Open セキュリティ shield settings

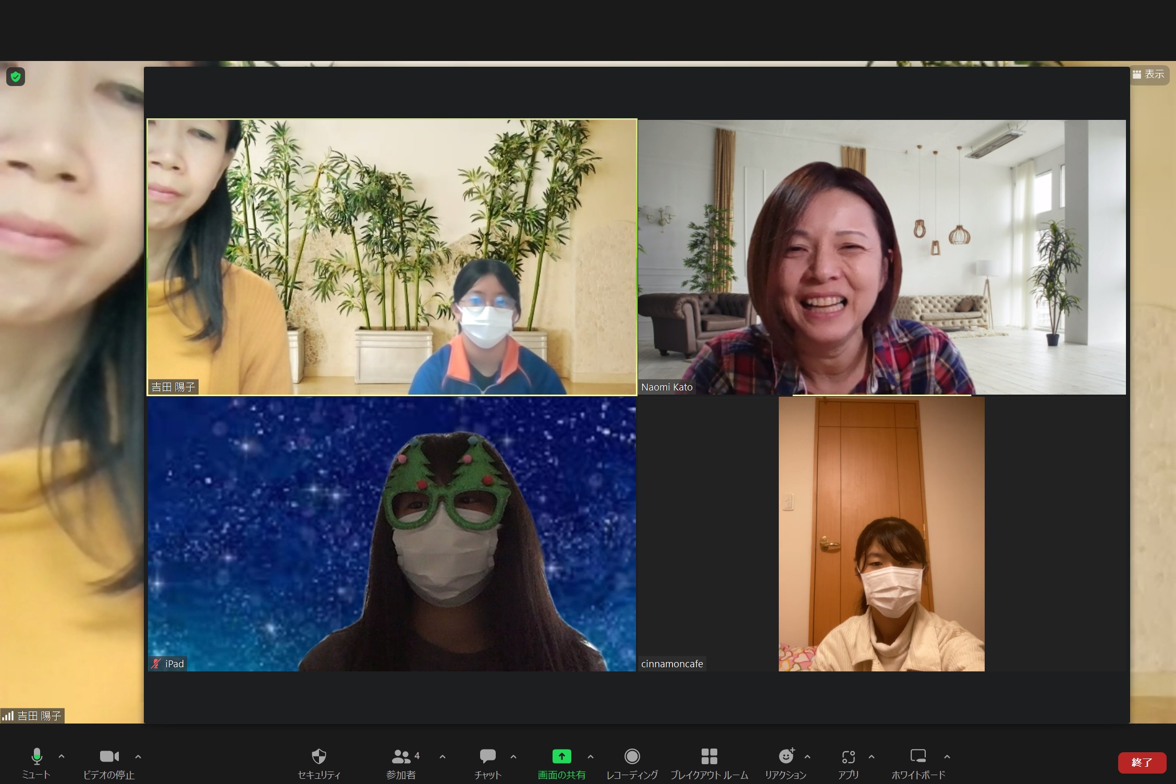click(319, 763)
